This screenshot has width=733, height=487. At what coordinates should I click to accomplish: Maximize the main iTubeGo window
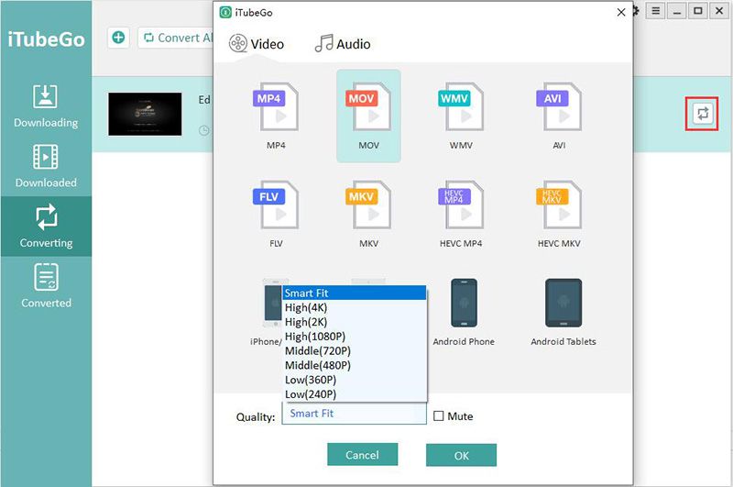click(x=697, y=11)
